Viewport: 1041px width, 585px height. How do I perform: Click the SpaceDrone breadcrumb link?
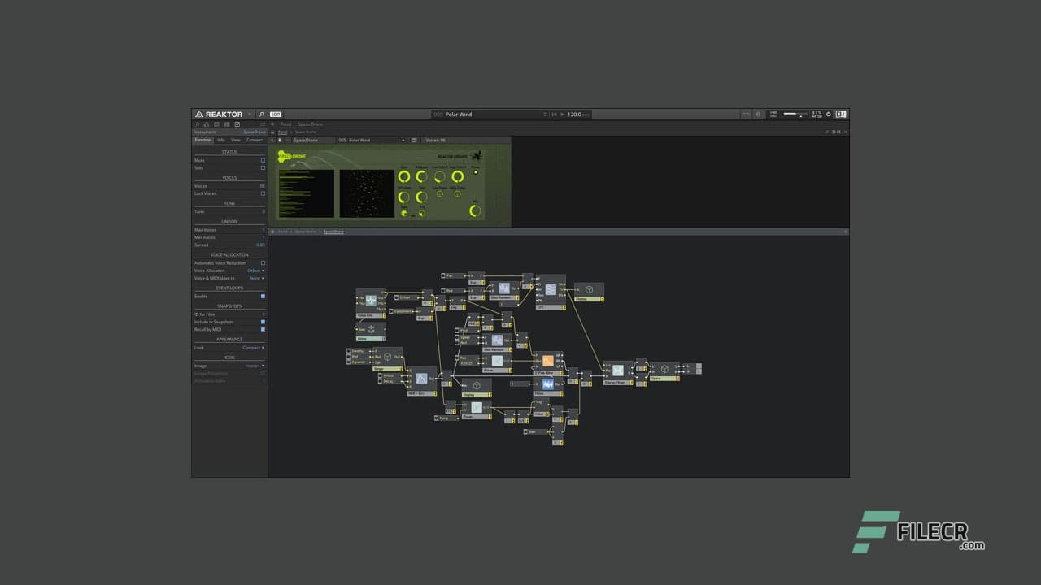[x=333, y=232]
